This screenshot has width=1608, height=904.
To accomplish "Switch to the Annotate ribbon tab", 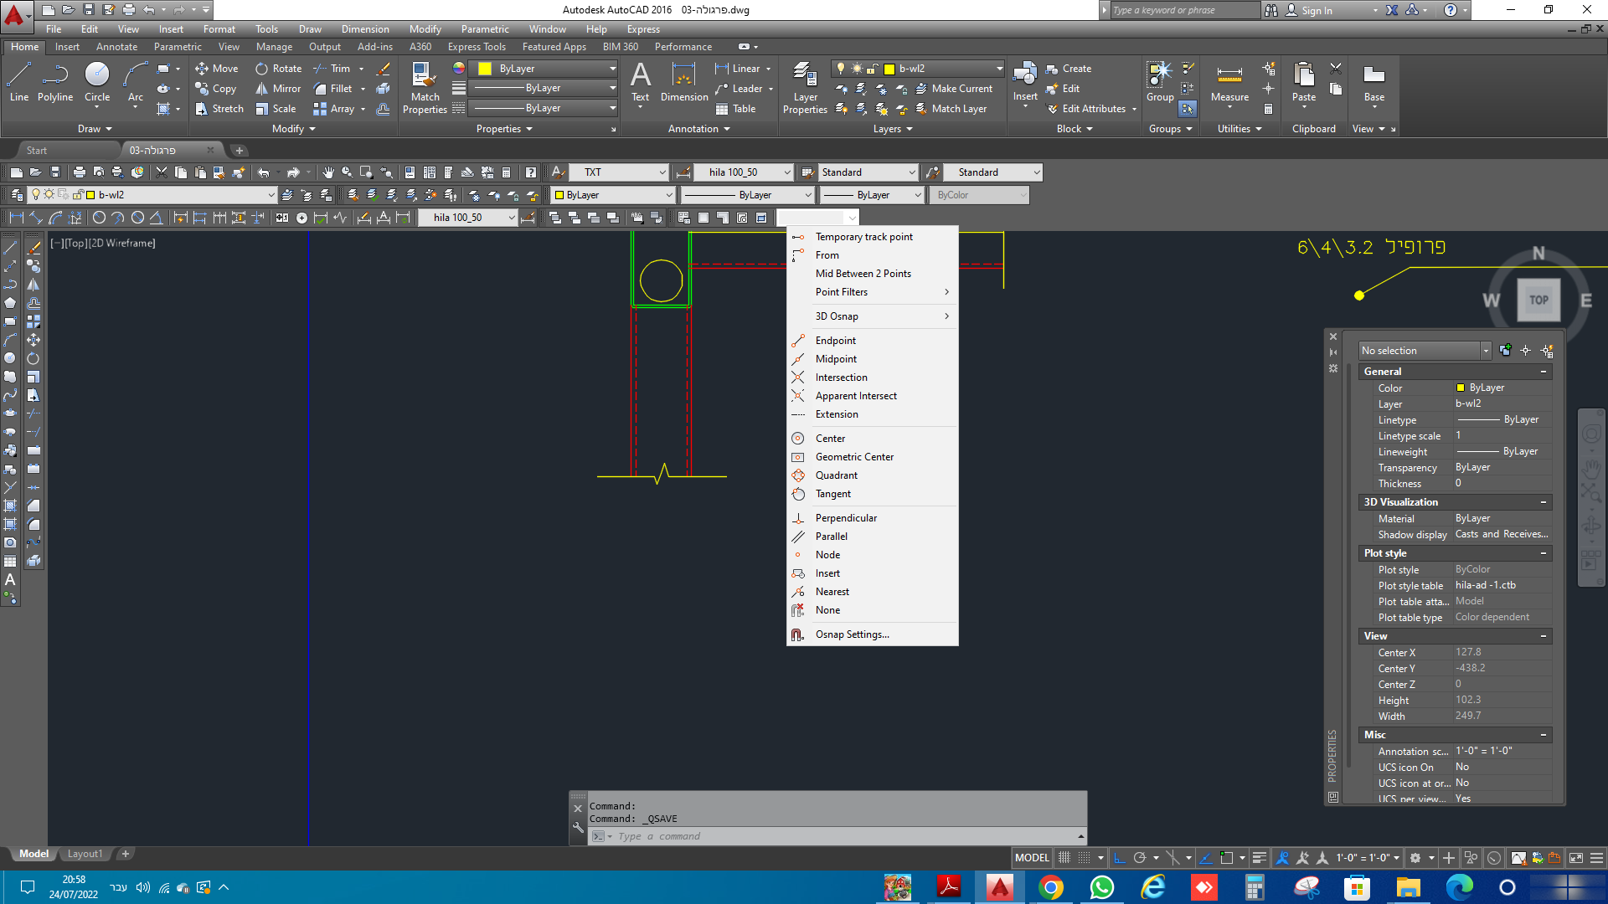I will tap(116, 47).
